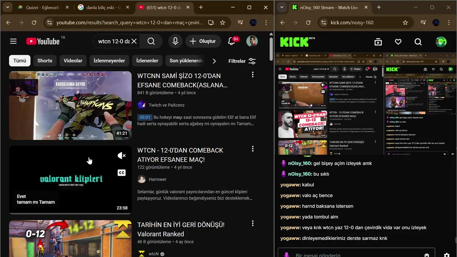
Task: Start voice search with the microphone icon
Action: coord(175,41)
